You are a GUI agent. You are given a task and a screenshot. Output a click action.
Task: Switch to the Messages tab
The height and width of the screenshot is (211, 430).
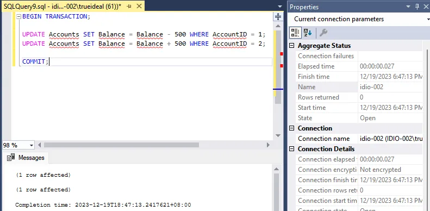[x=26, y=158]
